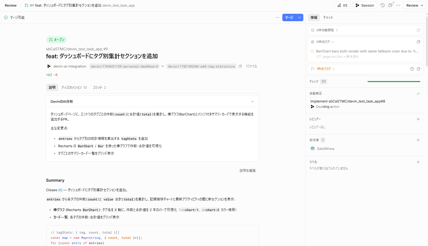Select base branch devin/1769651155-personal-dashboard
This screenshot has width=428, height=246.
coord(124,66)
